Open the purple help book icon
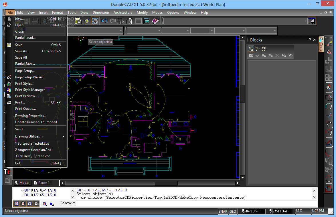Viewport: 336px width, 217px height. click(155, 21)
